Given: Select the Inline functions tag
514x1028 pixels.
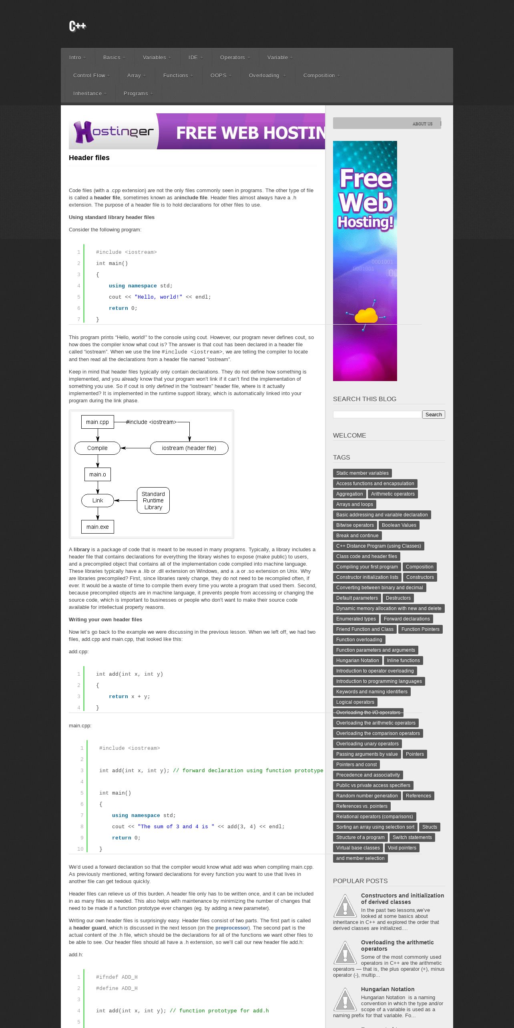Looking at the screenshot, I should coord(404,661).
